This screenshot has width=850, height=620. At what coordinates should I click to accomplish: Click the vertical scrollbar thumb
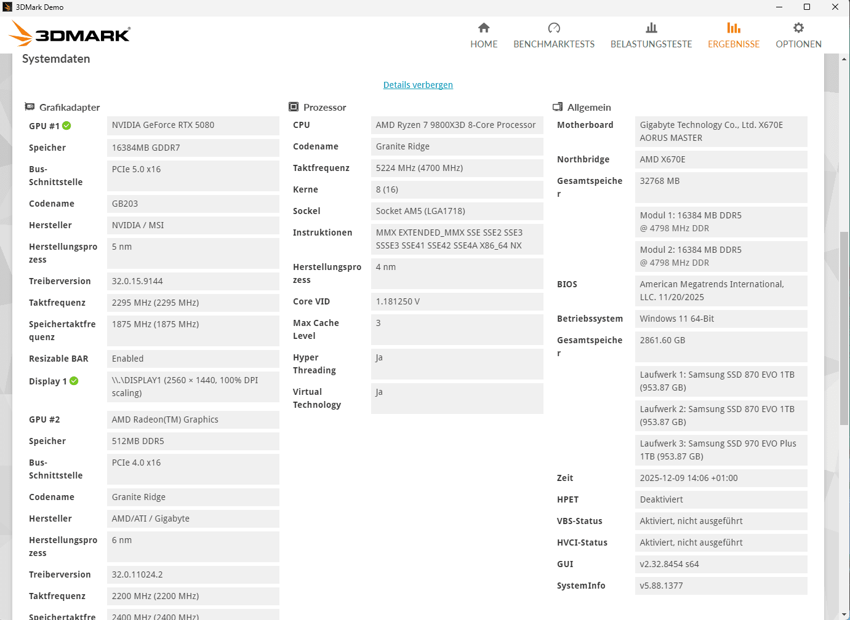[x=844, y=328]
